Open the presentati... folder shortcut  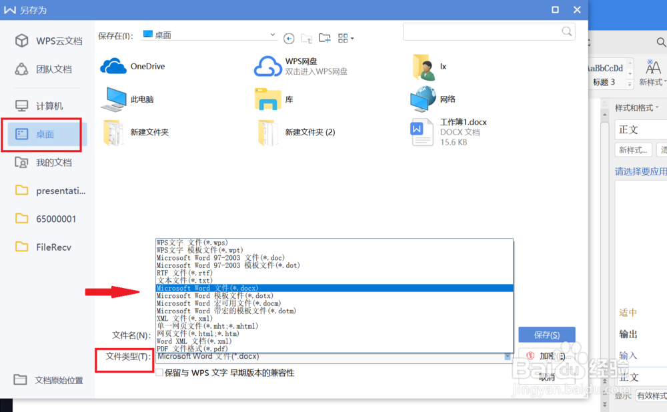click(50, 191)
